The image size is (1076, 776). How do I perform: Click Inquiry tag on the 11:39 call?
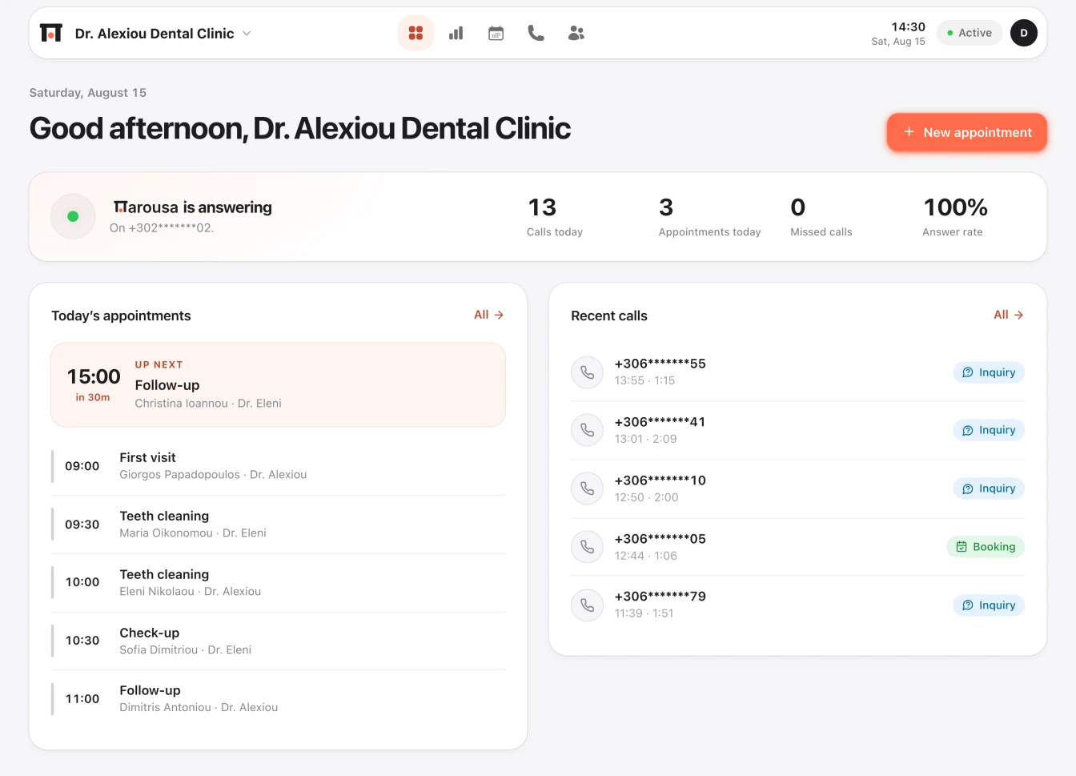click(989, 605)
